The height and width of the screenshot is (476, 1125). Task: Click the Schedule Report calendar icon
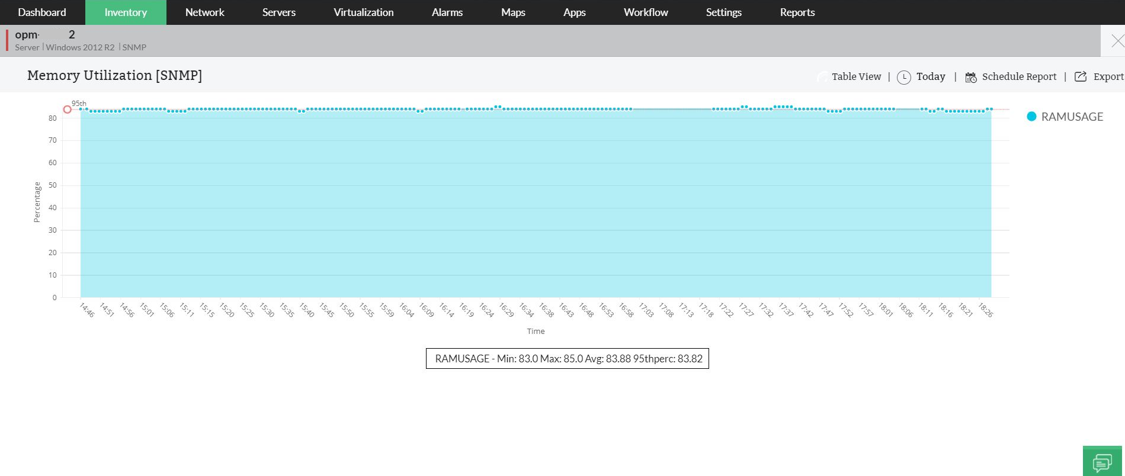click(x=971, y=77)
